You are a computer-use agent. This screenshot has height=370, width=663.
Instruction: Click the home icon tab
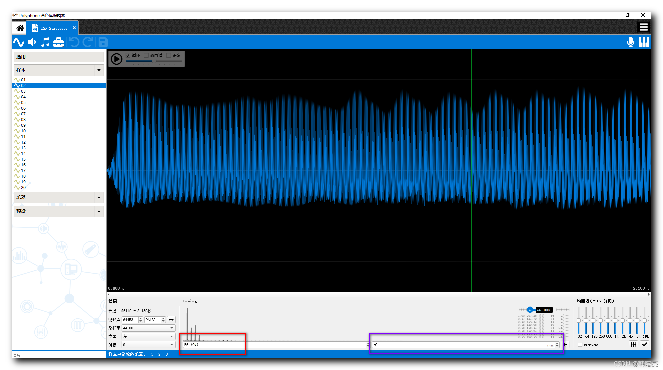click(x=20, y=28)
